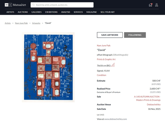This screenshot has width=165, height=123.
Task: Click the size conversion ruler icon
Action: pyautogui.click(x=113, y=65)
